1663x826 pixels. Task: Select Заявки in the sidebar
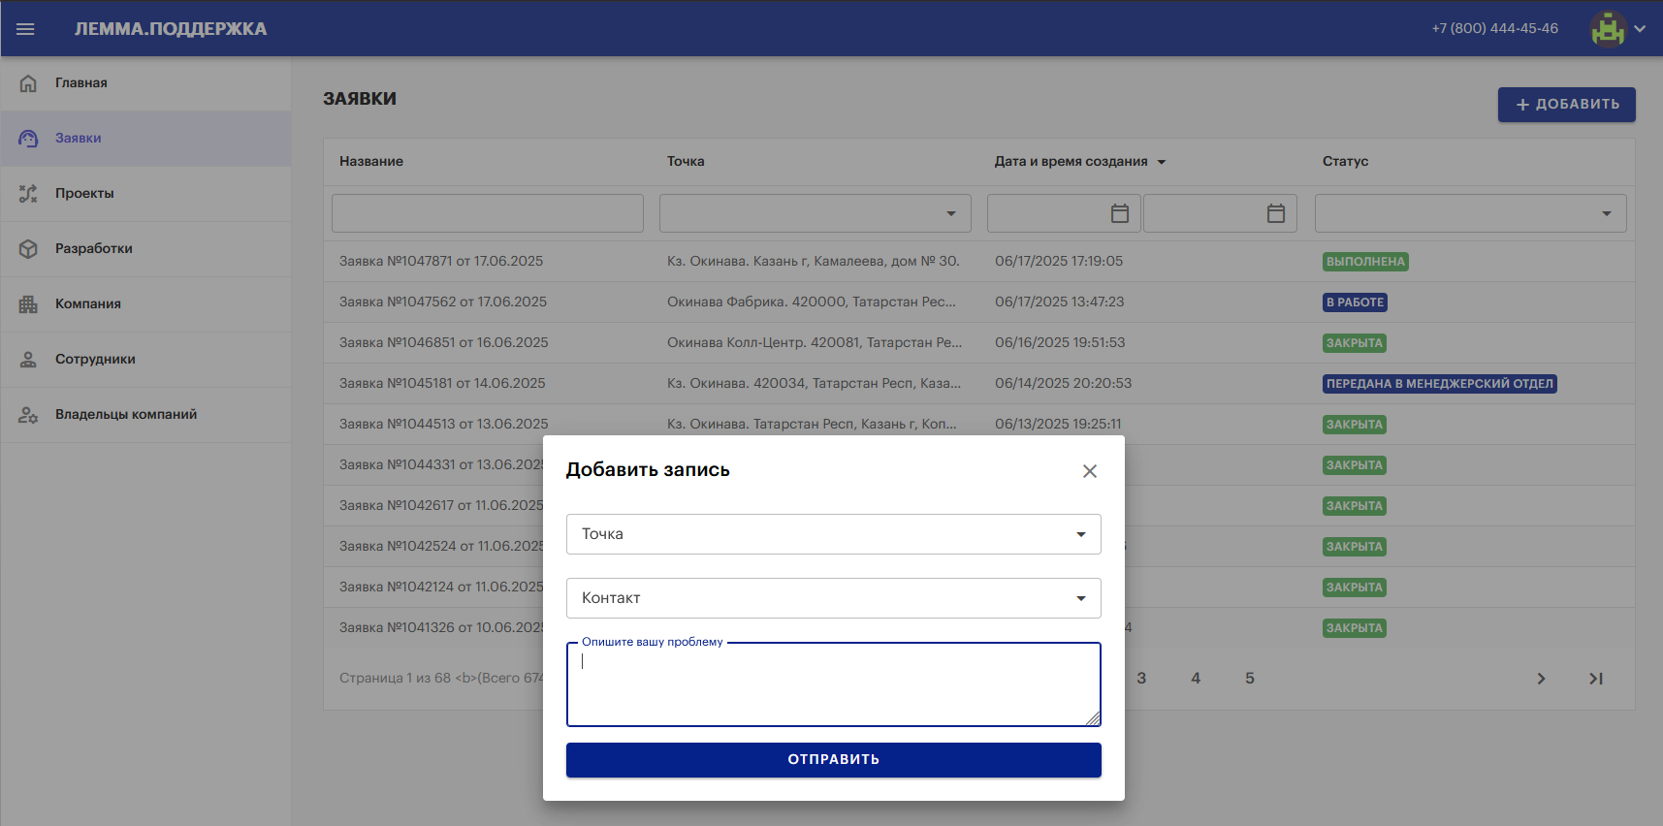[x=79, y=139]
